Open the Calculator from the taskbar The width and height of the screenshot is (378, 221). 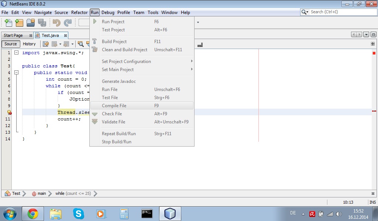click(124, 214)
